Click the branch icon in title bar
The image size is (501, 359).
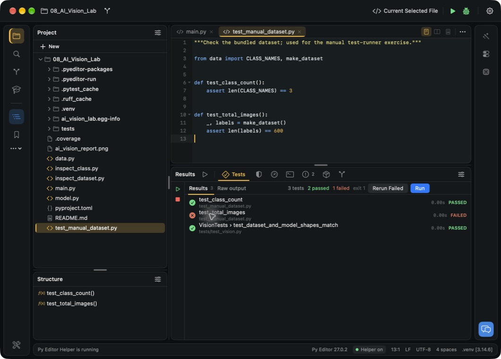click(x=107, y=11)
